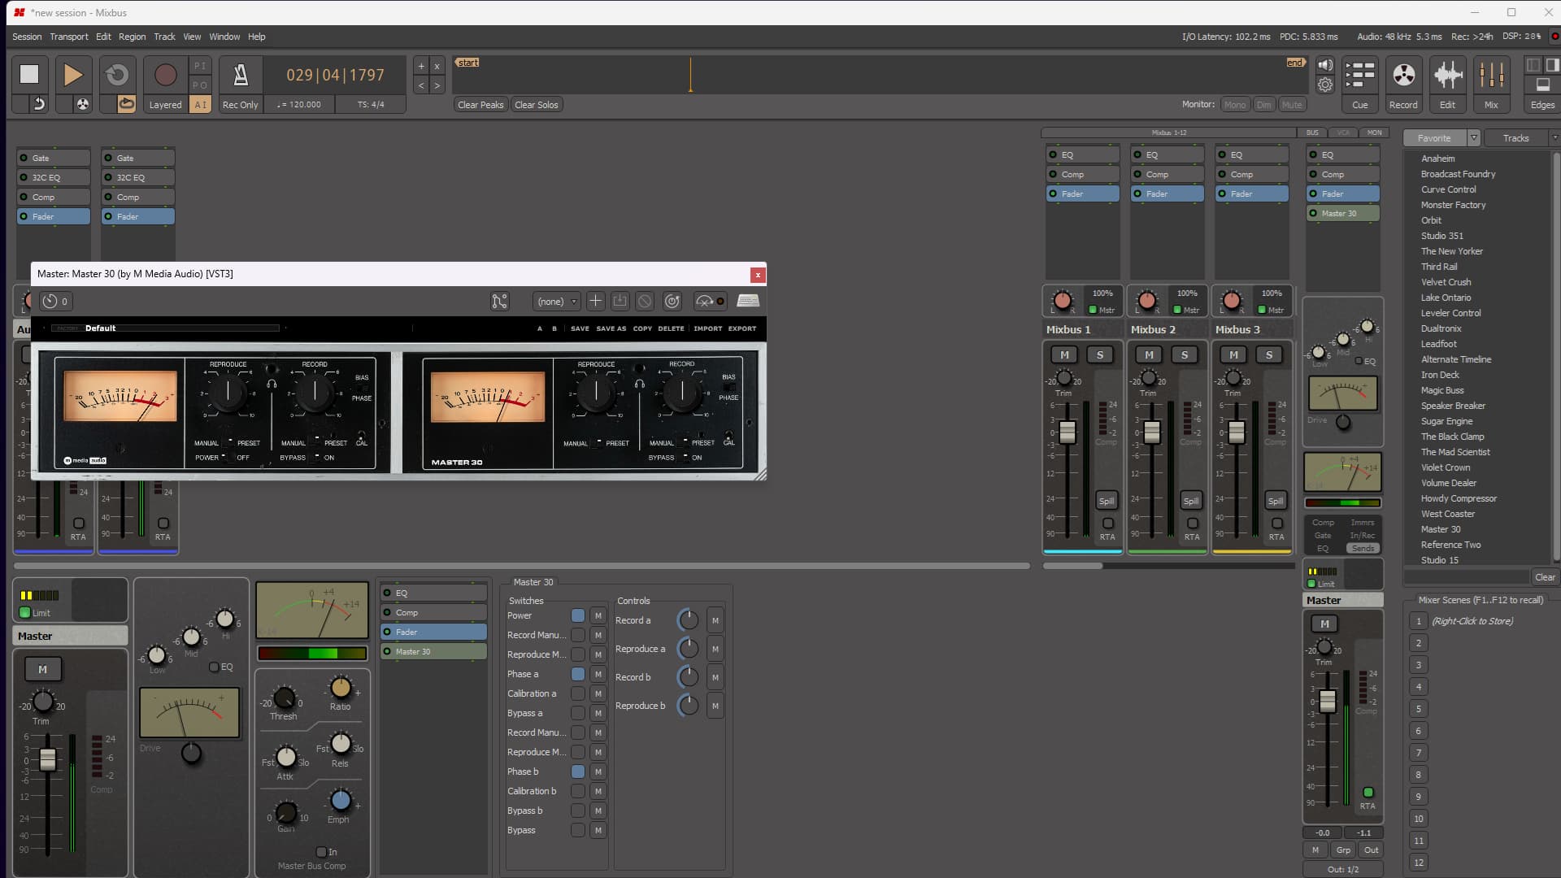
Task: Click the plugin bypass (no-entry) icon
Action: coord(645,302)
